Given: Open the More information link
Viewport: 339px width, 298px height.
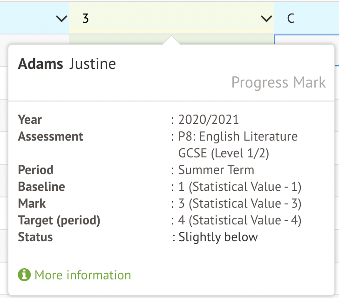Looking at the screenshot, I should (x=82, y=275).
